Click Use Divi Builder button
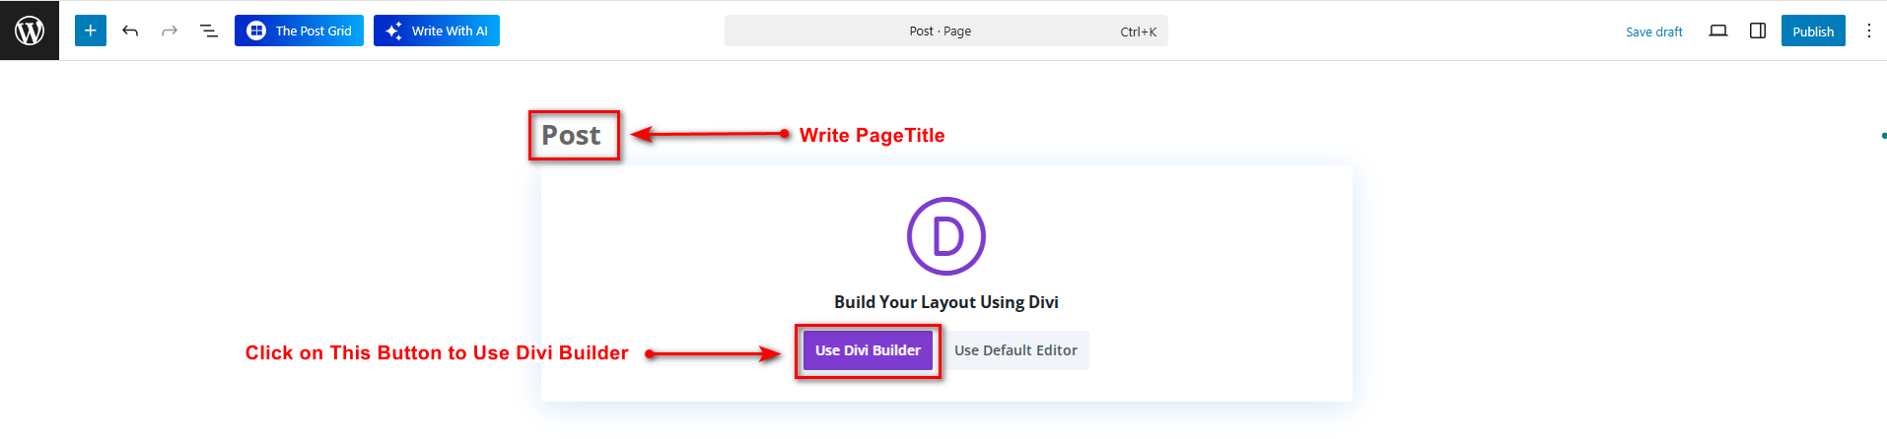1887x439 pixels. pos(868,350)
